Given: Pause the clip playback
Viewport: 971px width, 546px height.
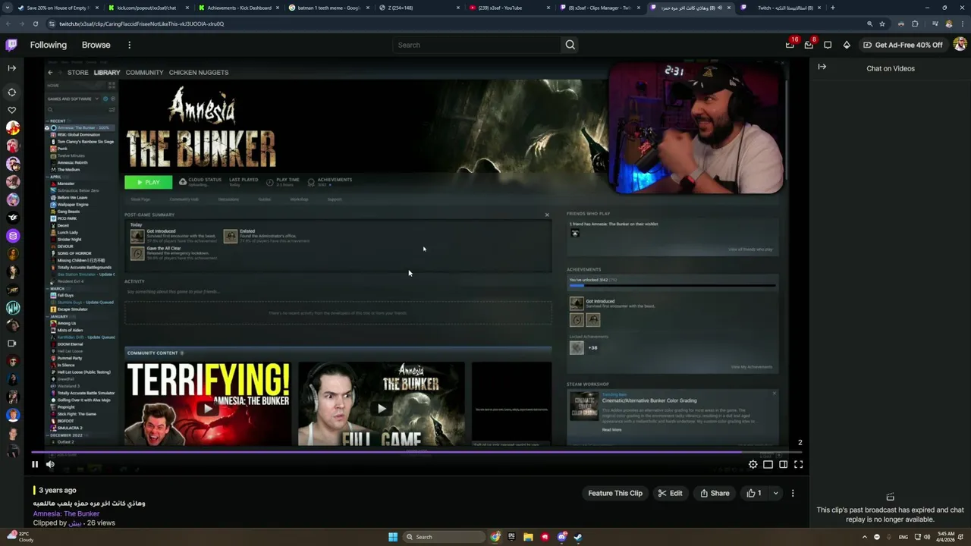Looking at the screenshot, I should pos(35,464).
